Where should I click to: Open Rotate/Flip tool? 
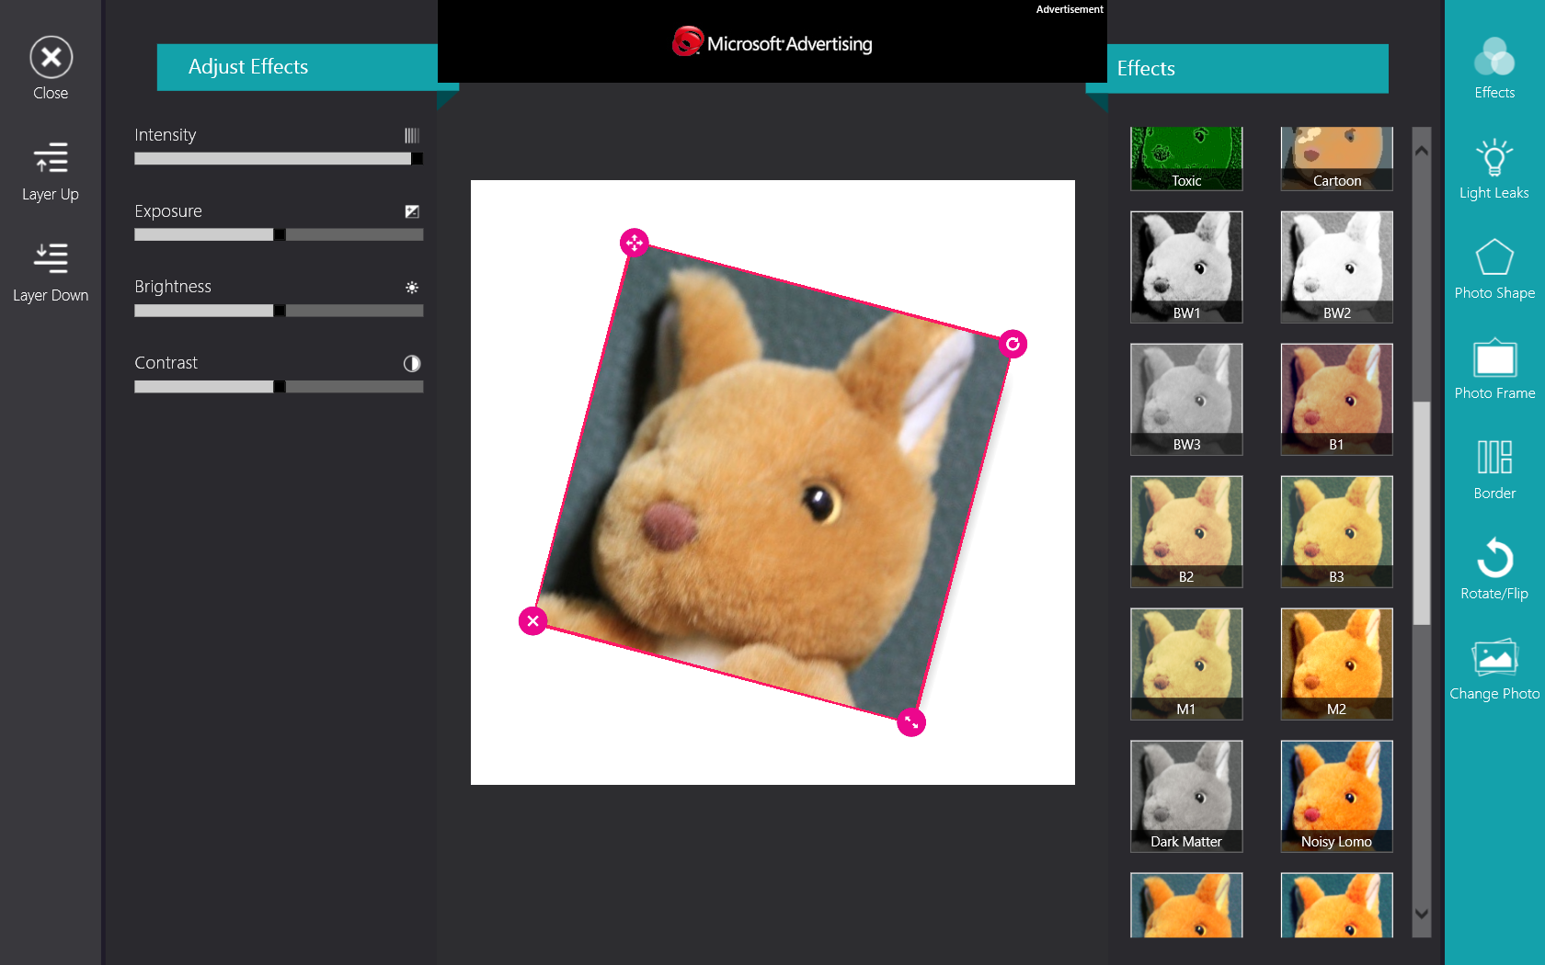[1494, 557]
